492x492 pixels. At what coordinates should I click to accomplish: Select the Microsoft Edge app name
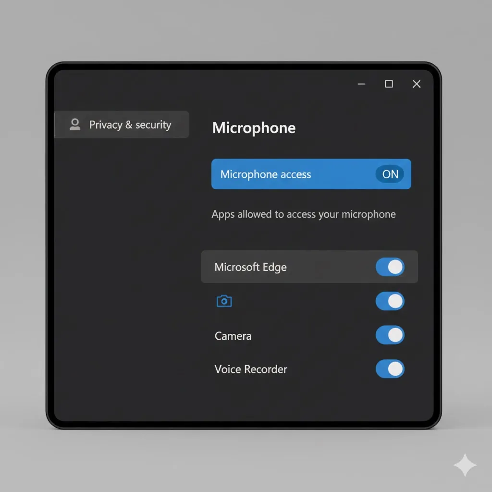[250, 267]
